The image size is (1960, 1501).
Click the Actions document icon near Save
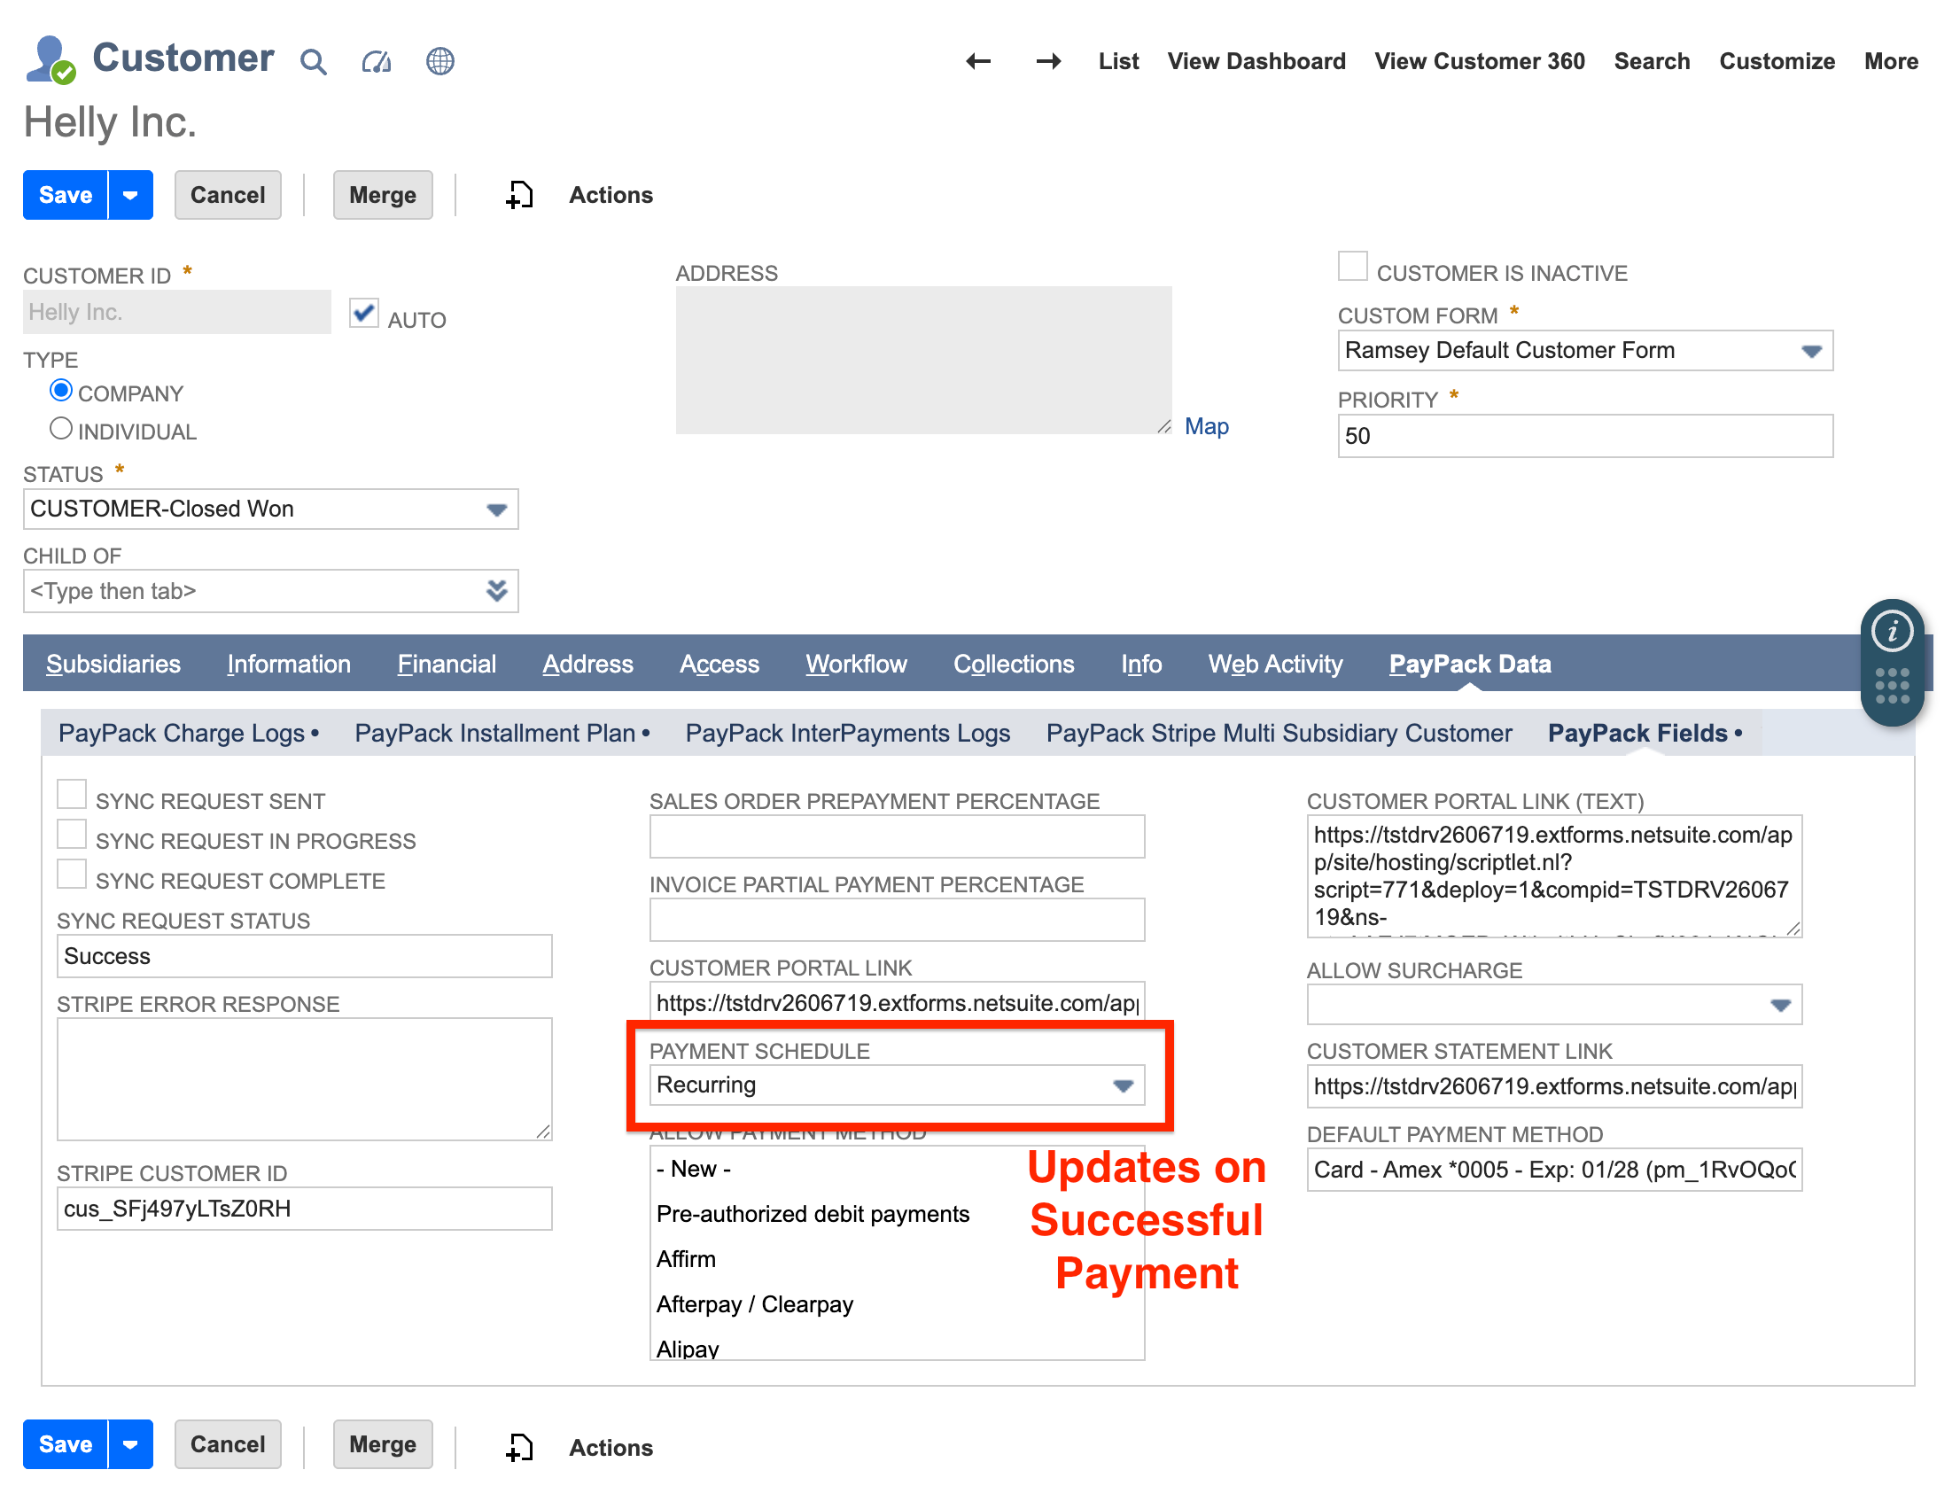point(518,194)
